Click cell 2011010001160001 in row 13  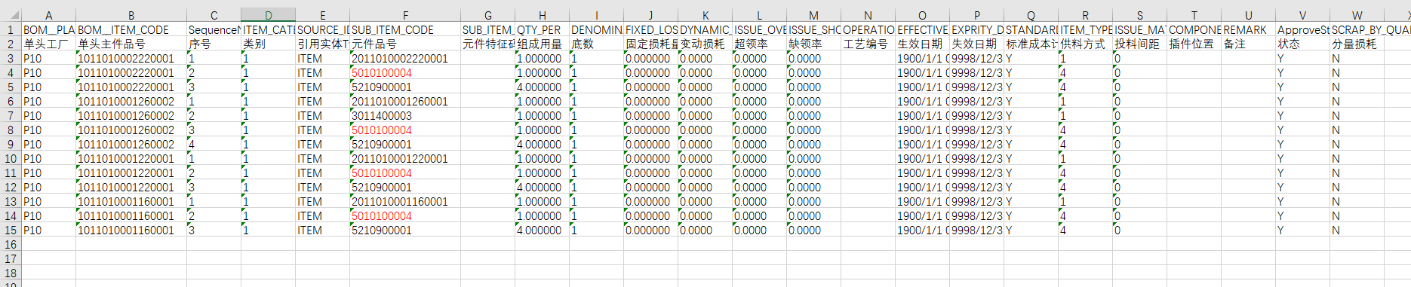tap(405, 201)
